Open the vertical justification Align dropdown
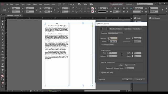 tap(130, 65)
